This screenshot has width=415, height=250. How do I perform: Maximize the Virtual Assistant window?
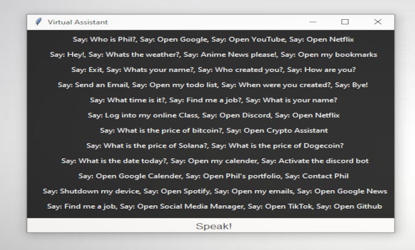pos(345,22)
